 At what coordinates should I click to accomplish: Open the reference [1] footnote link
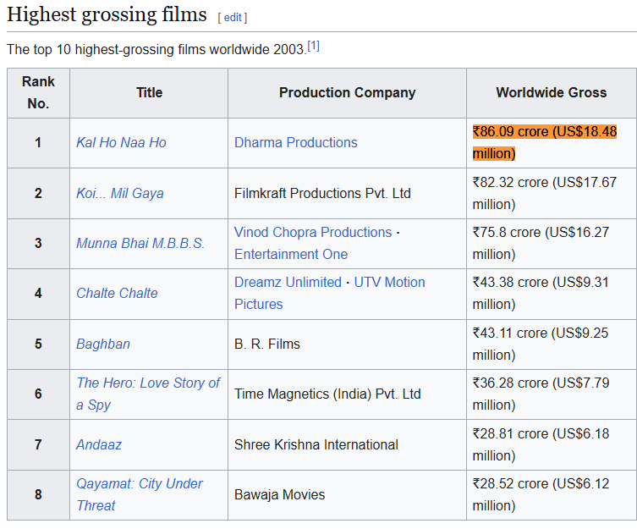pyautogui.click(x=313, y=46)
